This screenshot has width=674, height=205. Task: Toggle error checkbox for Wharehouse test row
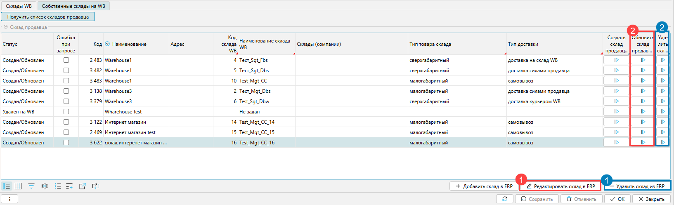[x=66, y=111]
